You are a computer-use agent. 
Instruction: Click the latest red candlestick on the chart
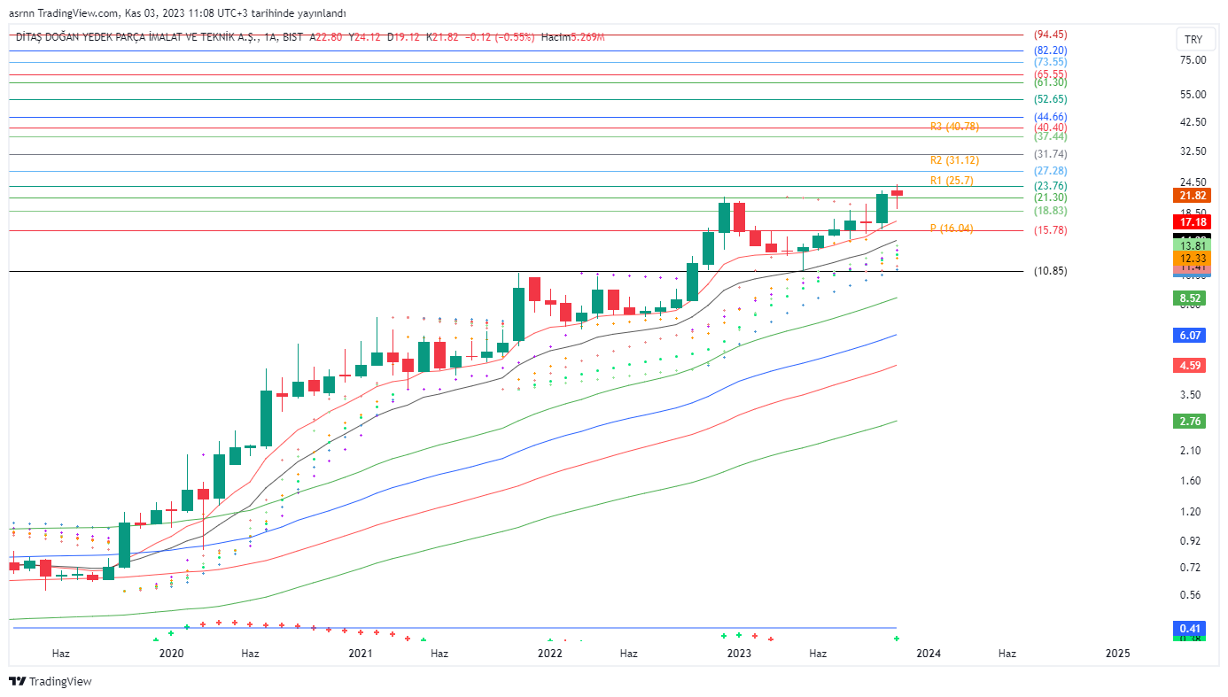(x=897, y=193)
